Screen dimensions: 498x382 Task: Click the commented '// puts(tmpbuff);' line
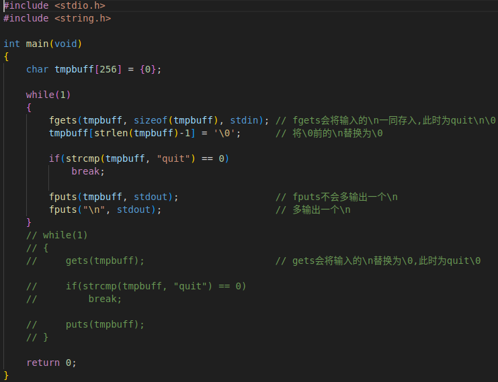pyautogui.click(x=85, y=324)
